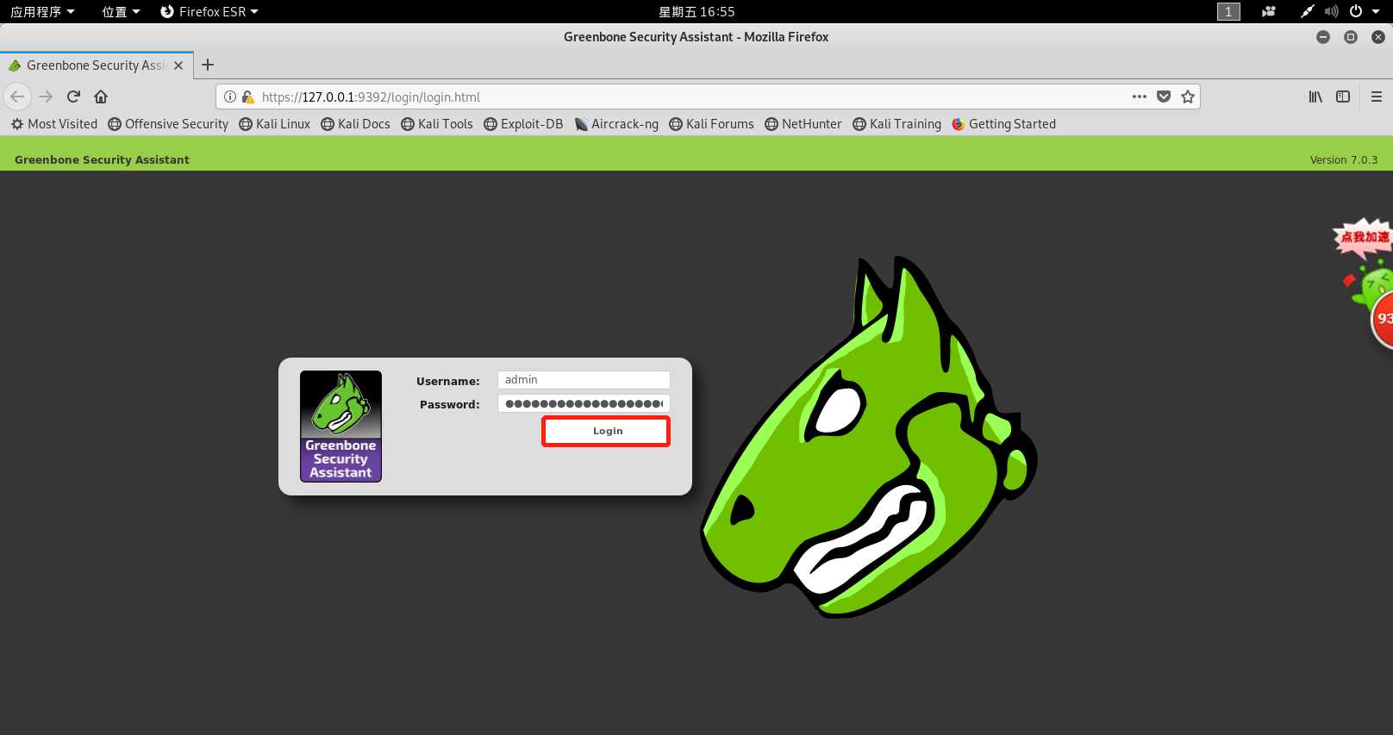Image resolution: width=1393 pixels, height=735 pixels.
Task: Open the Kali Docs bookmark
Action: pyautogui.click(x=355, y=124)
